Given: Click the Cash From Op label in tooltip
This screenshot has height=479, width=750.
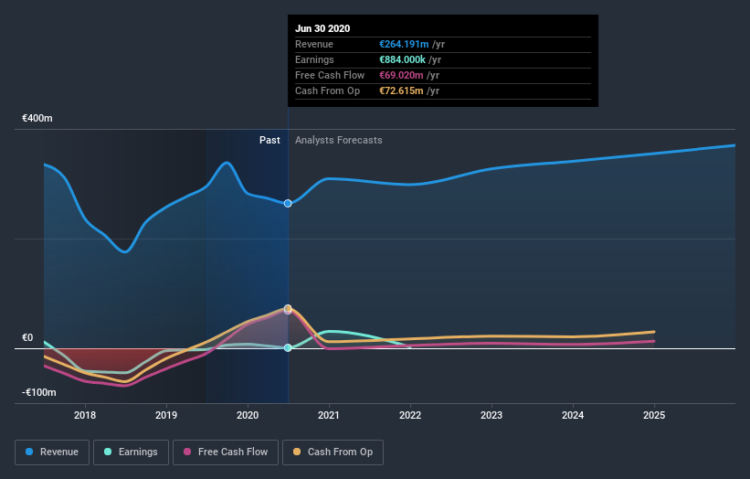Looking at the screenshot, I should pos(328,90).
